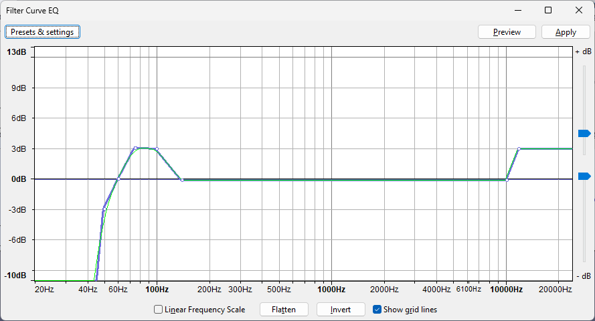Image resolution: width=595 pixels, height=321 pixels.
Task: Click the 6100Hz frequency axis label
Action: pos(469,289)
